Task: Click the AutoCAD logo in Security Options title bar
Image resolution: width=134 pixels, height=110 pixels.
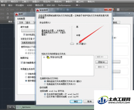Action: 38,10
